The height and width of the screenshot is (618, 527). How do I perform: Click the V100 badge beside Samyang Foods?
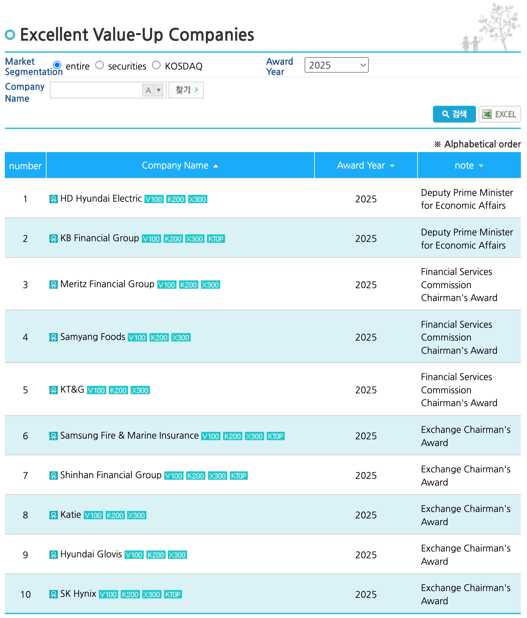137,338
